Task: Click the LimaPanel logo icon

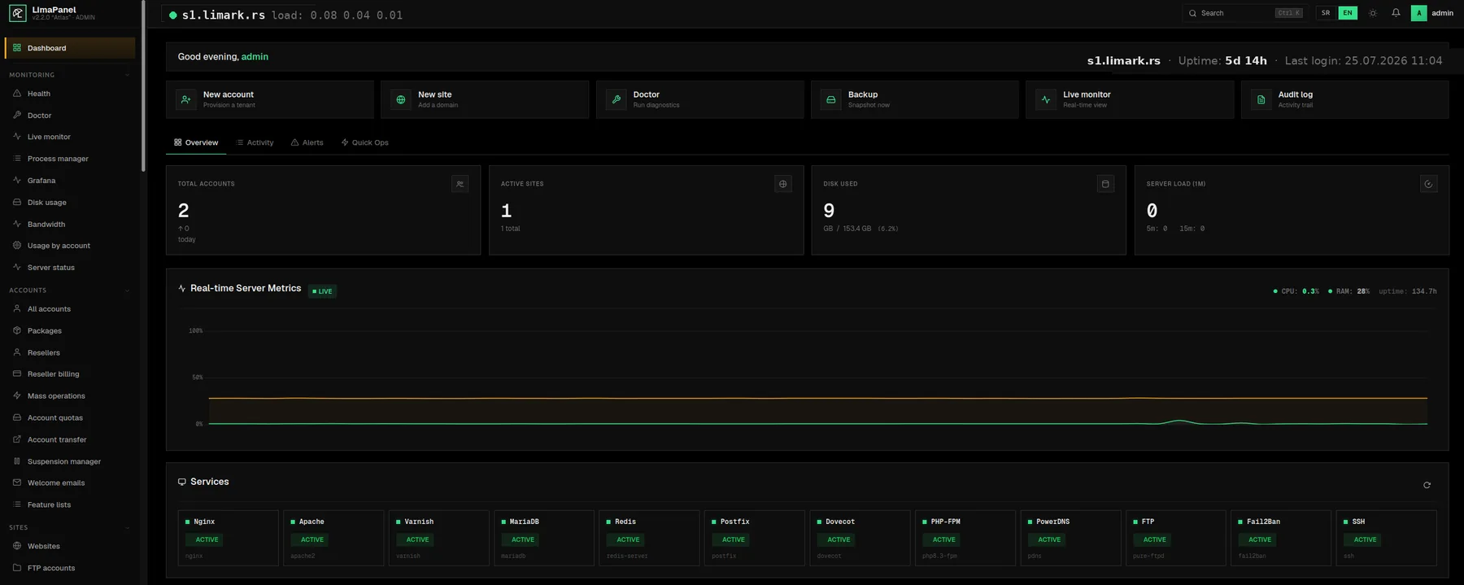Action: (x=17, y=13)
